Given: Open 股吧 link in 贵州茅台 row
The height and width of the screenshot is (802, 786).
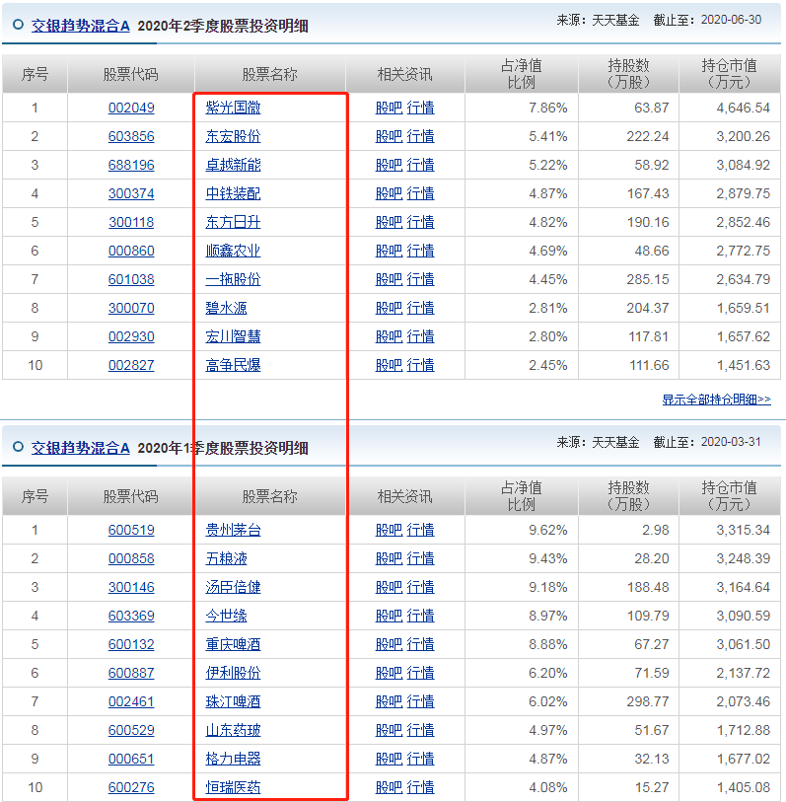Looking at the screenshot, I should (x=390, y=530).
